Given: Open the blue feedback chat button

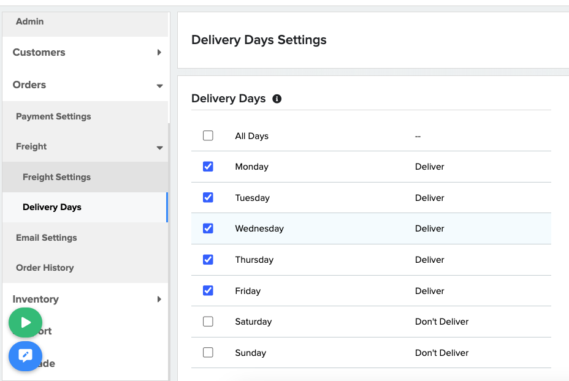Looking at the screenshot, I should [25, 356].
